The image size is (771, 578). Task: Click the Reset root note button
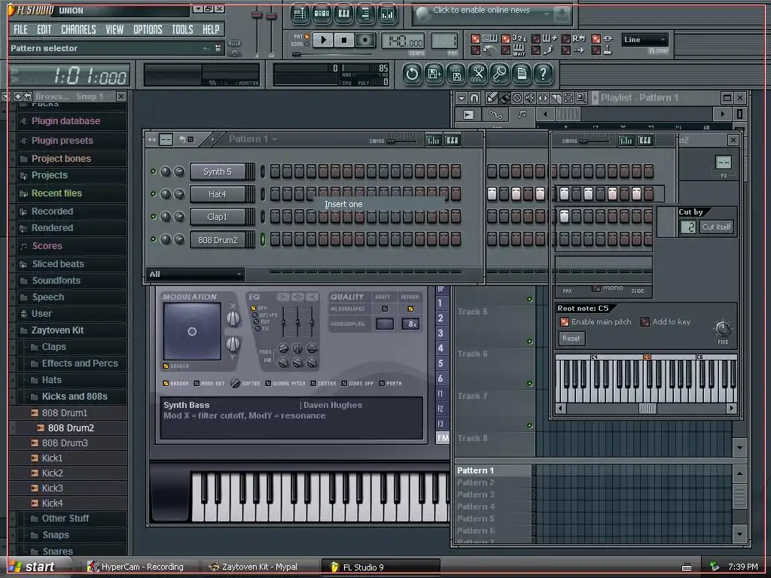point(571,338)
